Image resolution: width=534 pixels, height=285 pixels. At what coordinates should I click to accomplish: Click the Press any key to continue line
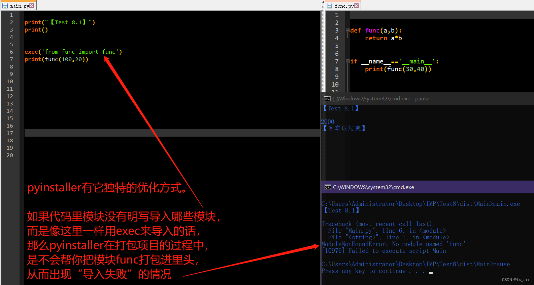pos(373,271)
